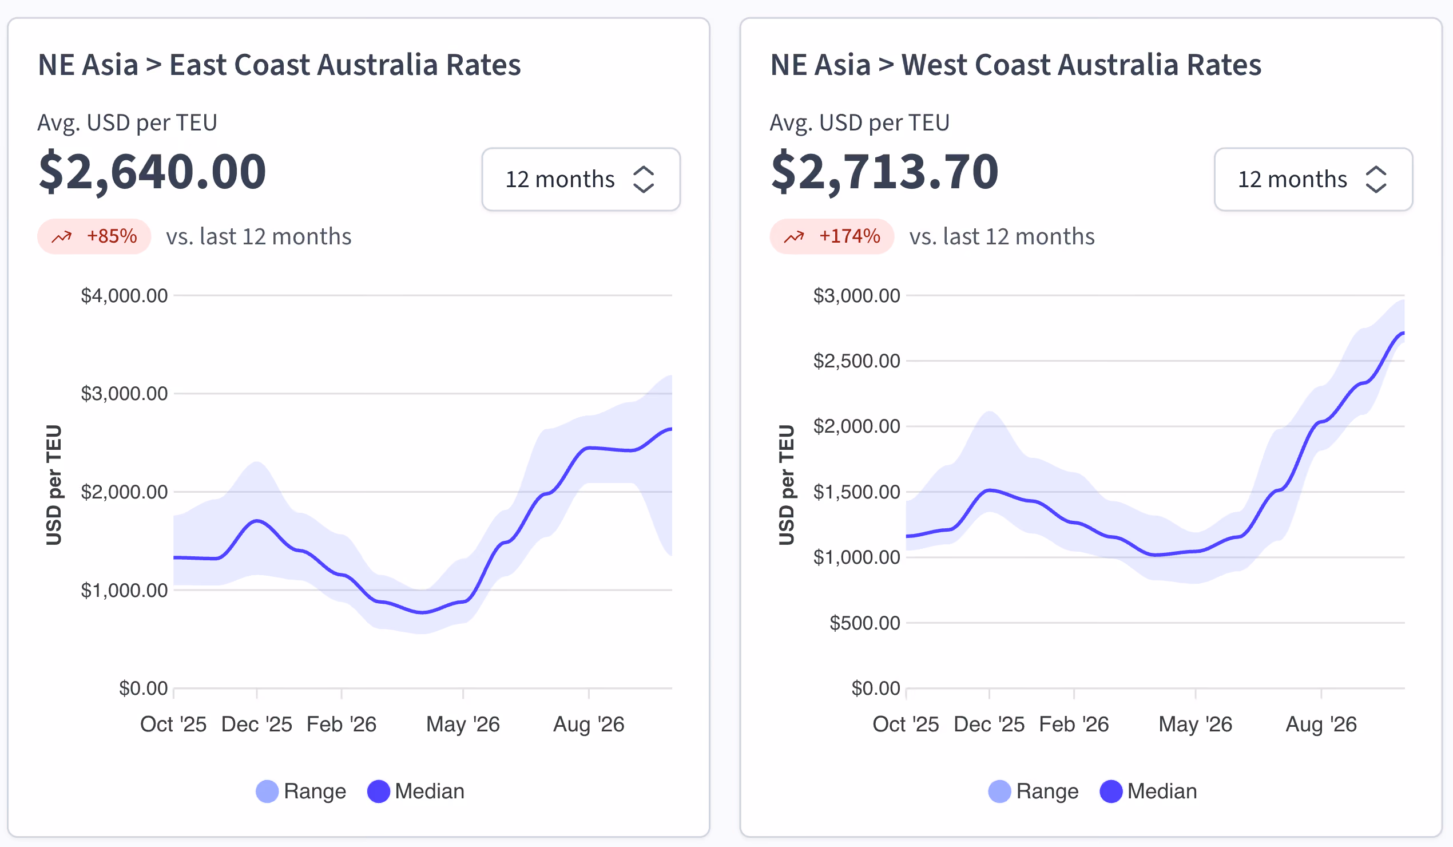1453x847 pixels.
Task: Click the +174% trend arrow icon
Action: [794, 236]
